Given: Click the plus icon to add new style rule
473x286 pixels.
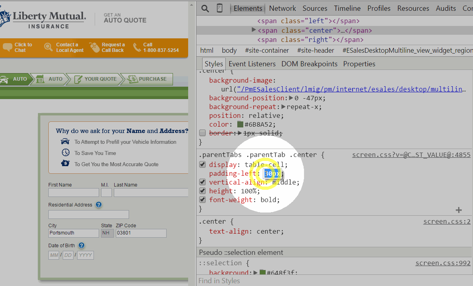Looking at the screenshot, I should [x=459, y=210].
